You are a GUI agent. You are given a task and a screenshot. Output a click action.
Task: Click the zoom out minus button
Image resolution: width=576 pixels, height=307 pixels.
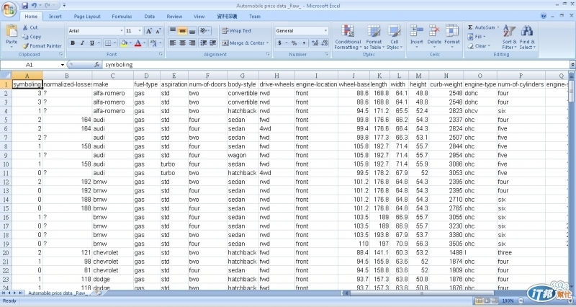tap(521, 301)
